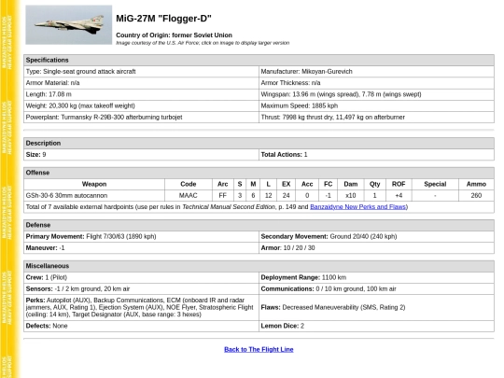
Task: Select 'Country of Origin: former Soviet Union' text
Action: point(174,35)
